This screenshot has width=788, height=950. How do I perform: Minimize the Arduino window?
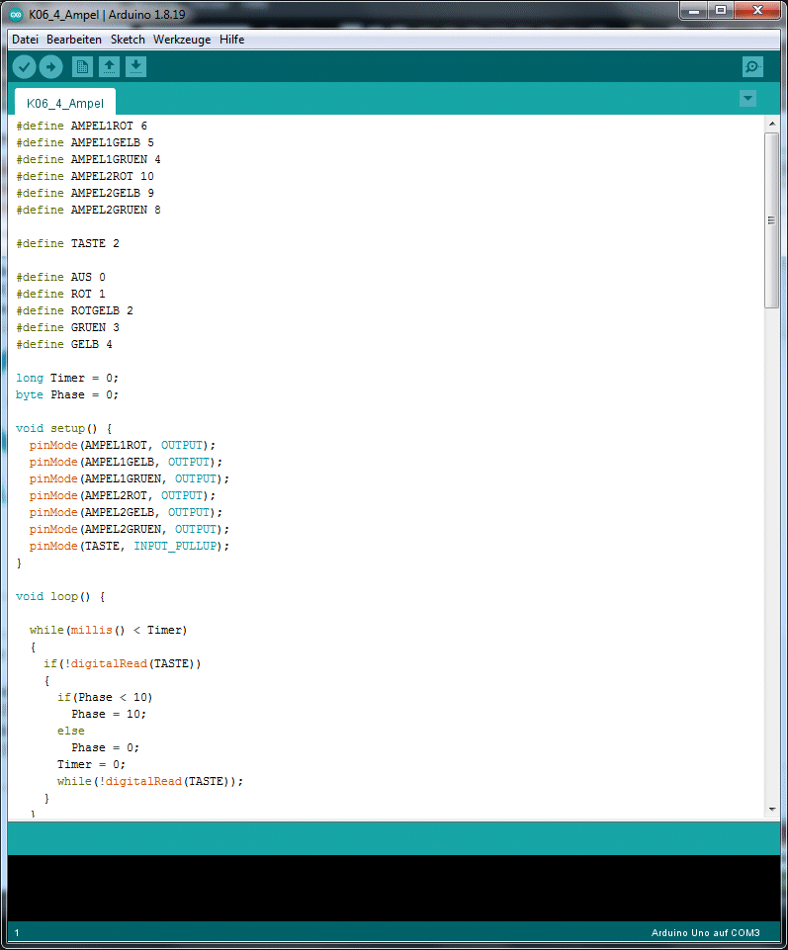(695, 10)
